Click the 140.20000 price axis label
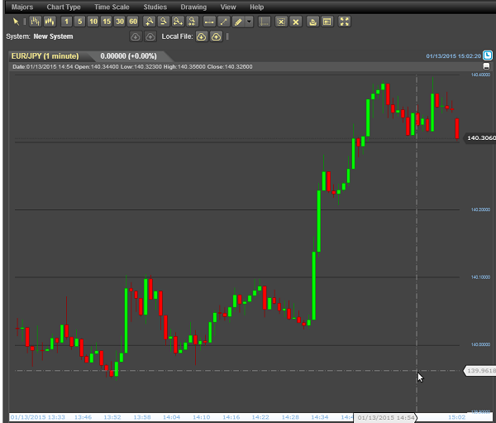Screen dimensions: 496x423 coord(480,209)
